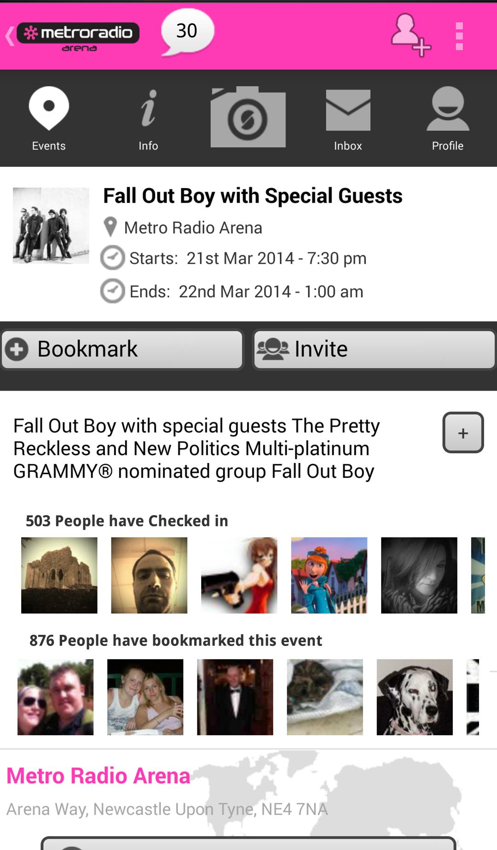The image size is (497, 850).
Task: Go to the Events tab
Action: [x=49, y=118]
